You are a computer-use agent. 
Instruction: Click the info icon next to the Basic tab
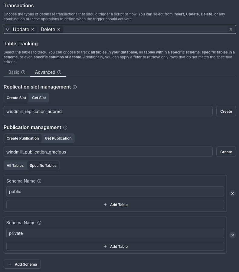[23, 72]
